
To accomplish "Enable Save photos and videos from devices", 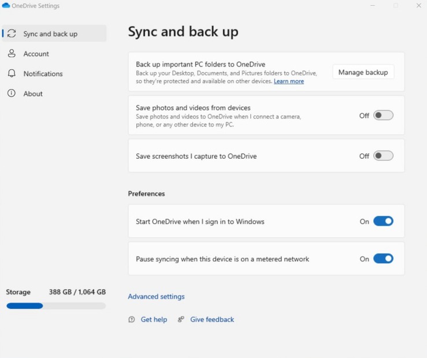I will (x=383, y=115).
